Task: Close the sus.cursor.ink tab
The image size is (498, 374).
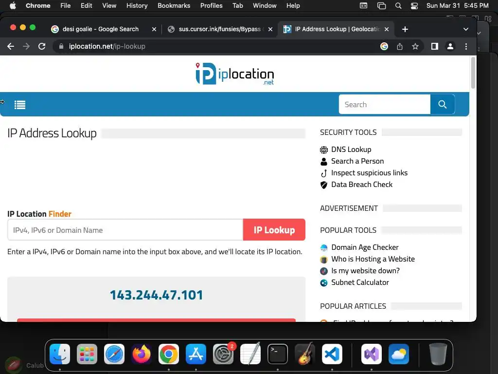Action: [x=270, y=29]
